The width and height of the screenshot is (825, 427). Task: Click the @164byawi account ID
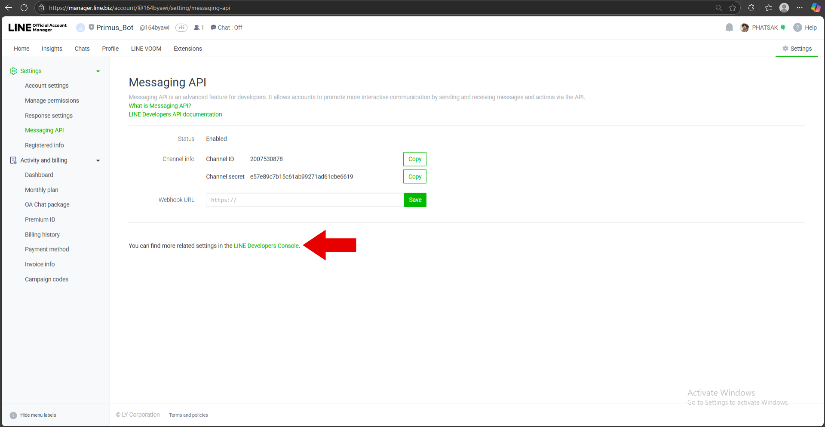154,28
